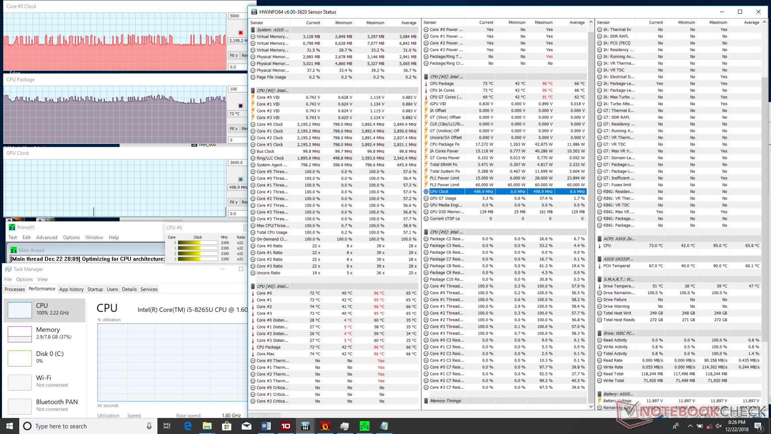Open Advanced menu in Prime95
Screen dimensions: 771x434
(47, 237)
